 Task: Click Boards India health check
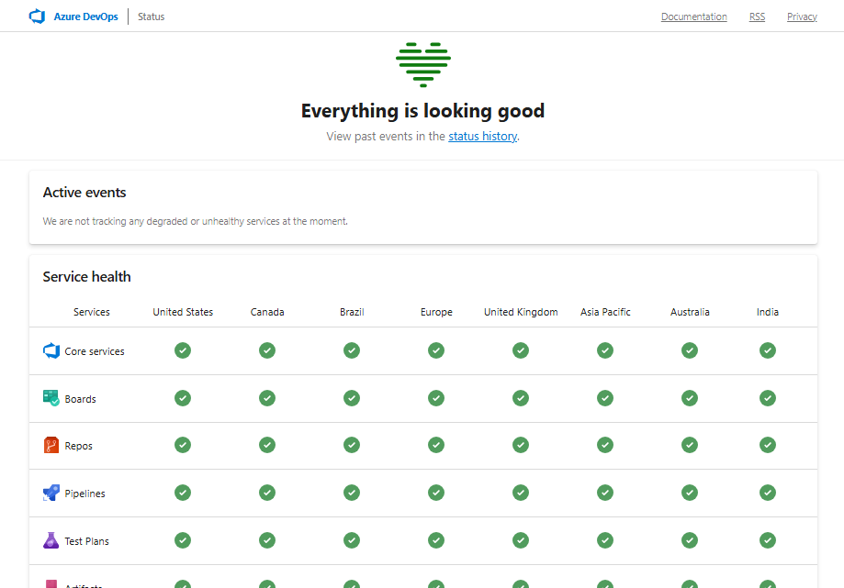[x=768, y=398]
